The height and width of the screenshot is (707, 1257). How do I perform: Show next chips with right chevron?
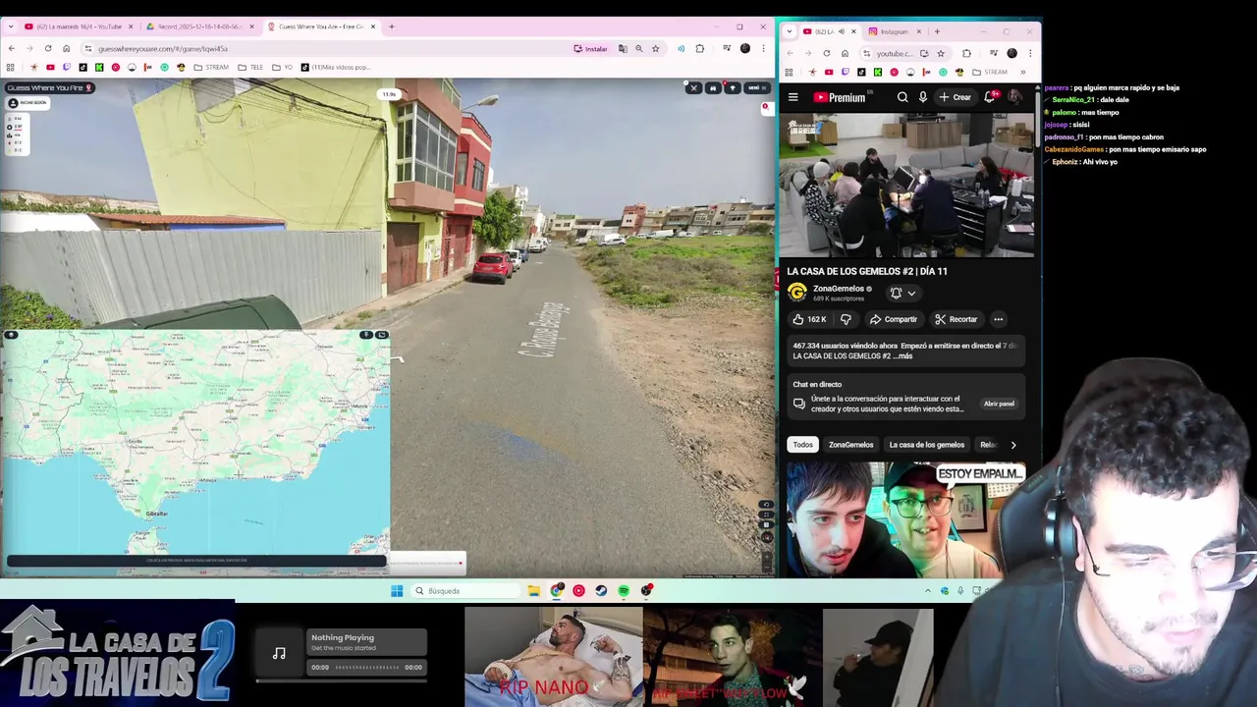pyautogui.click(x=1013, y=445)
